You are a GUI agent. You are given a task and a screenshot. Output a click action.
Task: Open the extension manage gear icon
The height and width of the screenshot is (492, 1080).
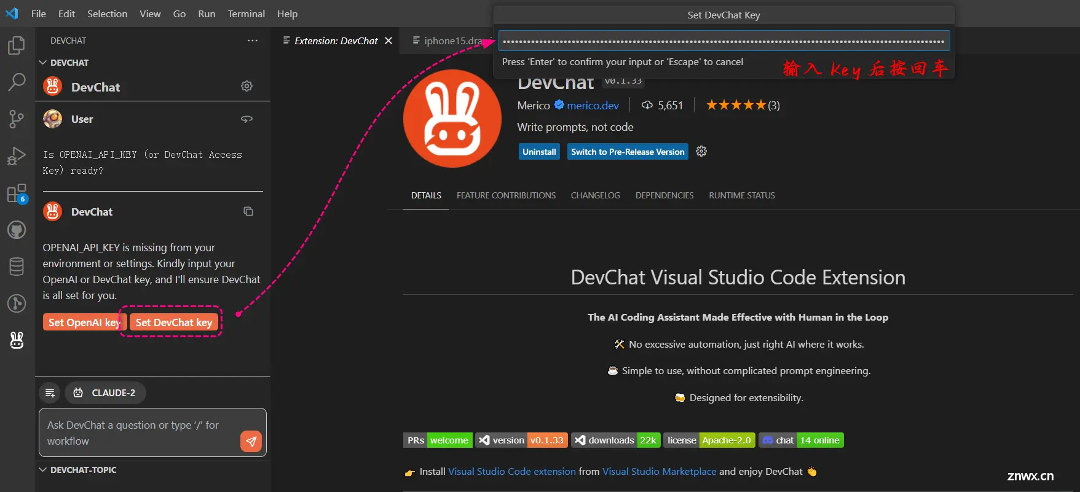tap(701, 151)
